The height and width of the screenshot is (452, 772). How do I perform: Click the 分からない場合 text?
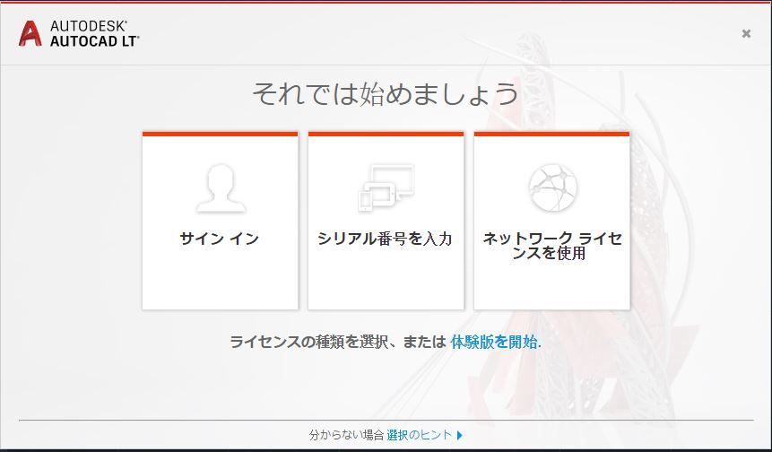(347, 435)
